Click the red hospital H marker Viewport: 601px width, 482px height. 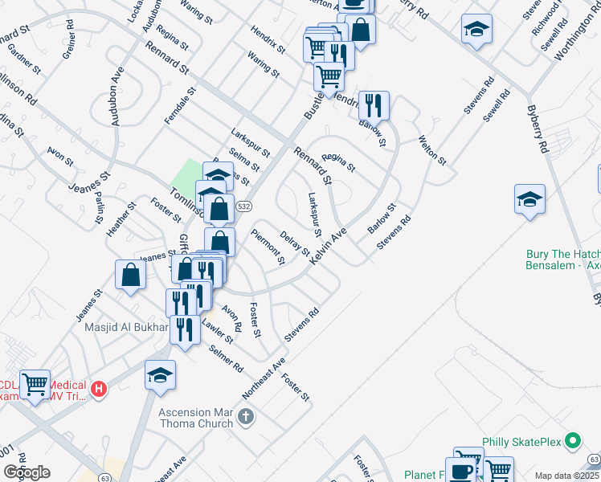pyautogui.click(x=99, y=390)
